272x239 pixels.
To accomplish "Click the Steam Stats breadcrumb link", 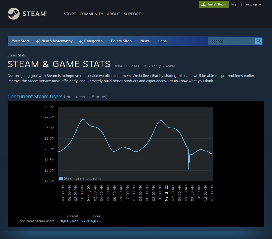I will [x=16, y=55].
